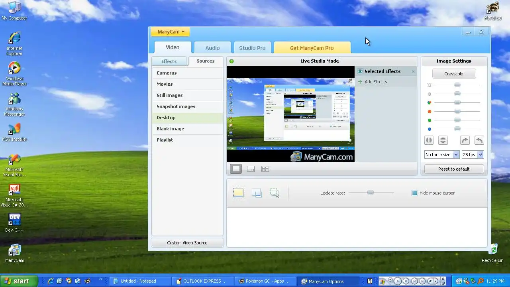
Task: Click the green live status indicator
Action: [x=231, y=61]
